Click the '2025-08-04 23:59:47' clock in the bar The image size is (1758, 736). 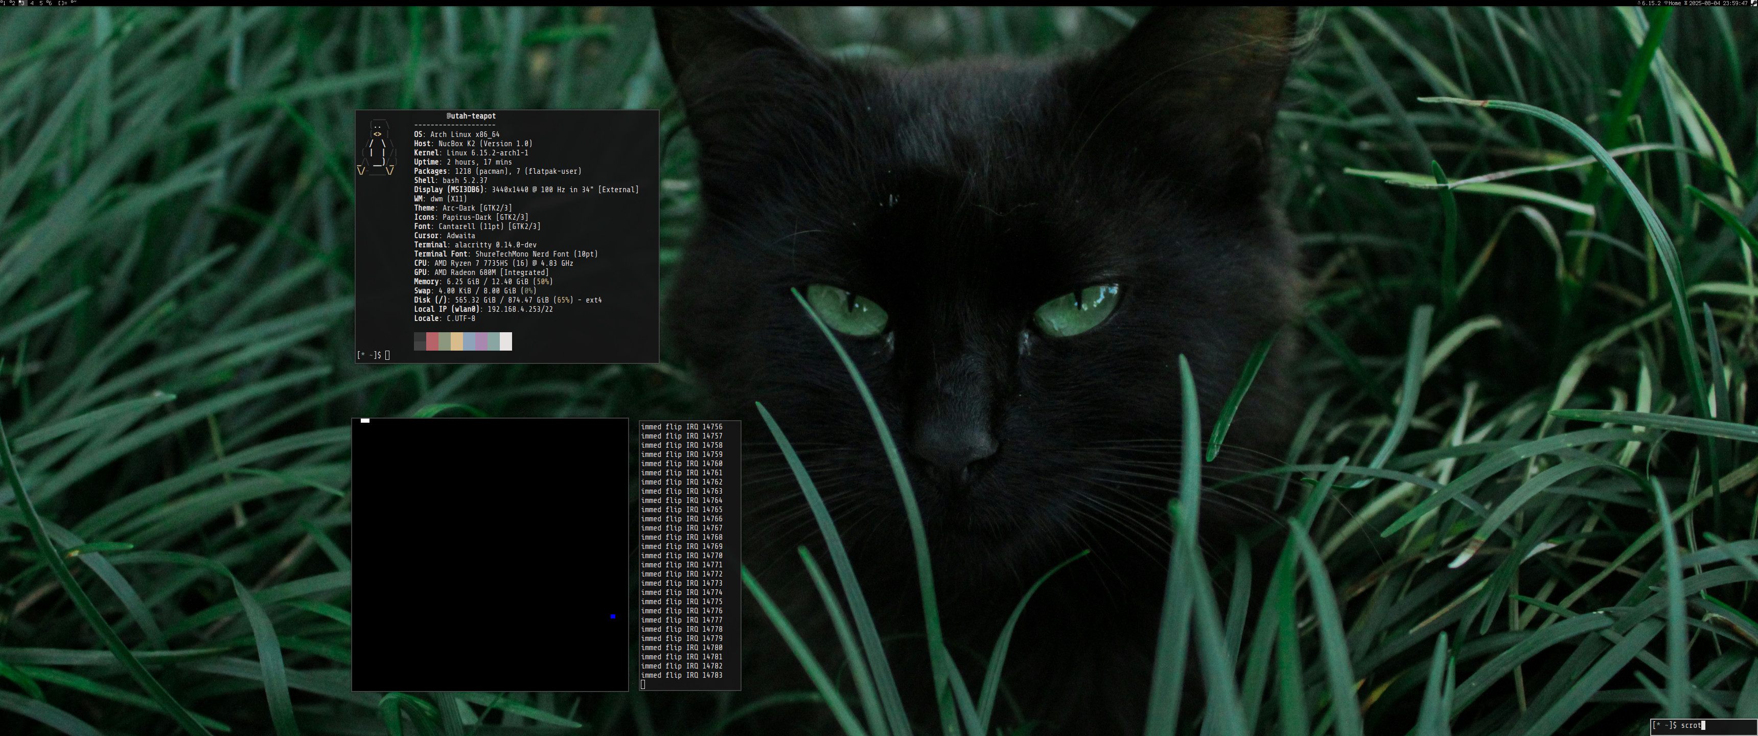(1719, 4)
